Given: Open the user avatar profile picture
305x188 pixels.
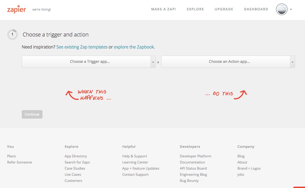Looking at the screenshot, I should [x=282, y=9].
